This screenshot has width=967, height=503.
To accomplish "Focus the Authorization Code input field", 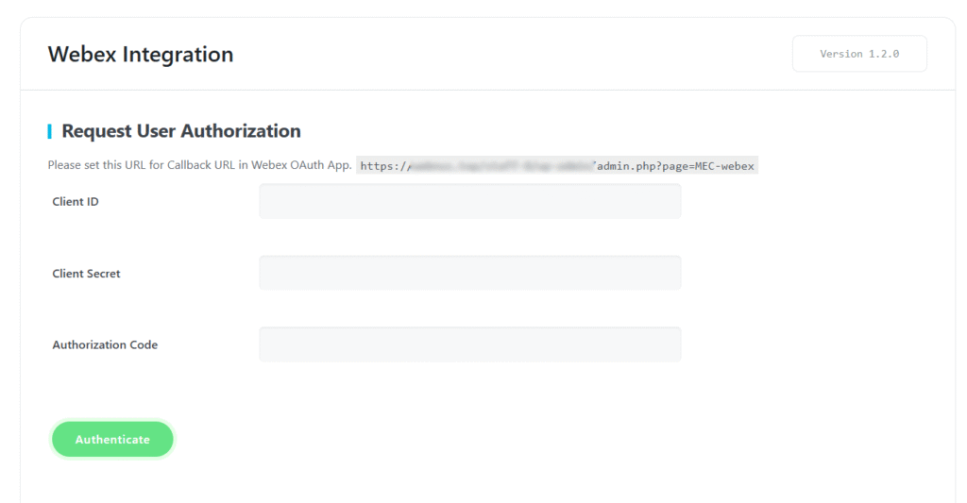I will click(470, 344).
